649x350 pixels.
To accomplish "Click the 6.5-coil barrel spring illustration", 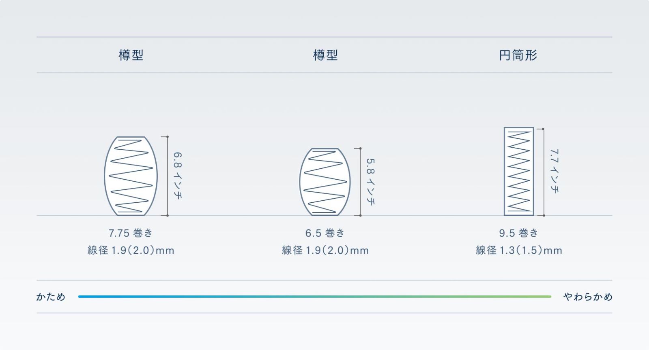I will pos(324,182).
